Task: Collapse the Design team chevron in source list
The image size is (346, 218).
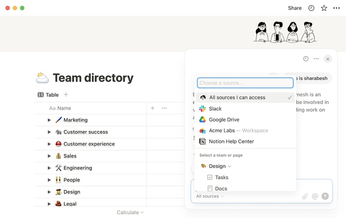Action: coord(230,167)
